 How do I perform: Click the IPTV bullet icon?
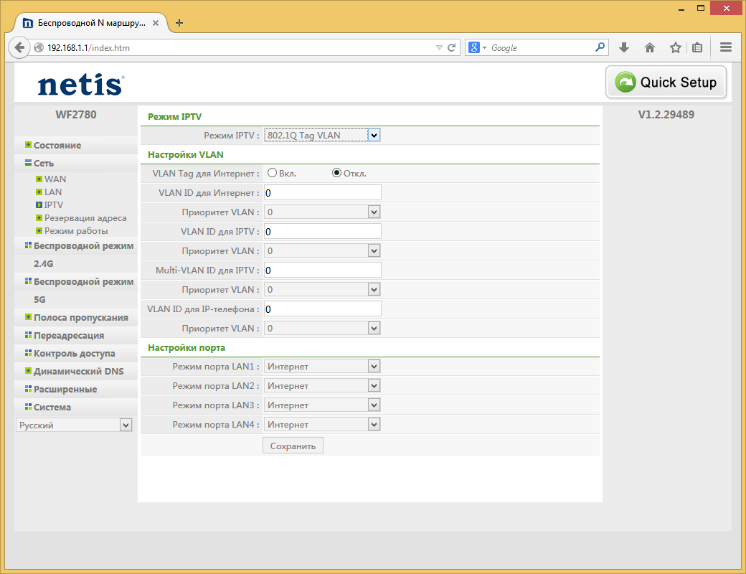tap(39, 205)
